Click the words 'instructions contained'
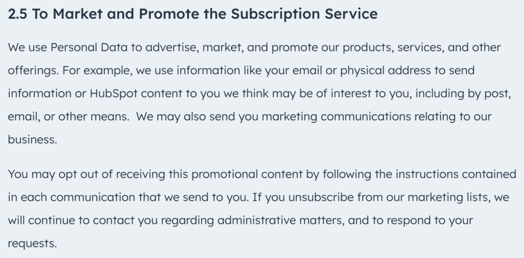This screenshot has width=524, height=258. click(456, 174)
